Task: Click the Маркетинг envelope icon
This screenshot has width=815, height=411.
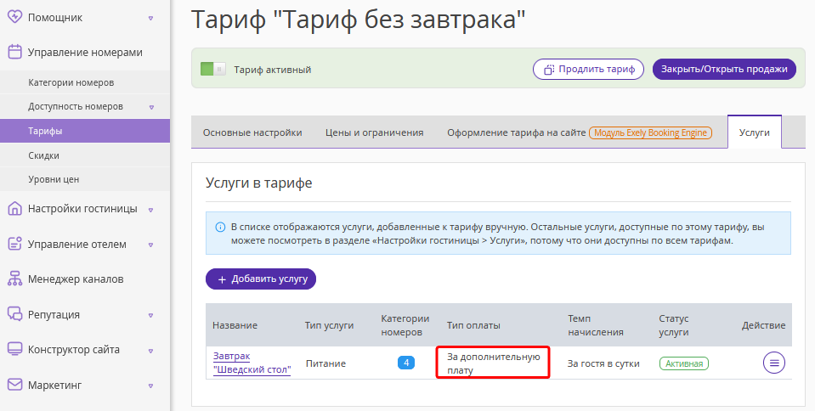Action: 15,385
